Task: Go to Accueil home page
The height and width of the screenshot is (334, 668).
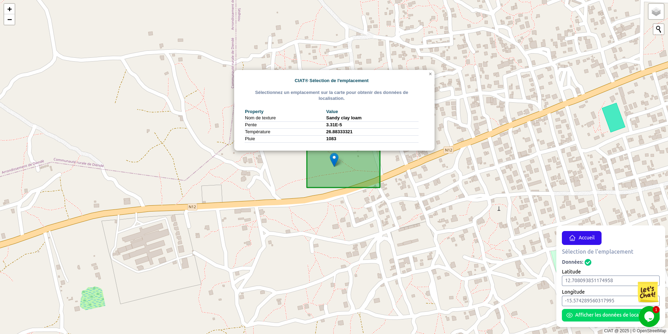Action: pyautogui.click(x=581, y=238)
